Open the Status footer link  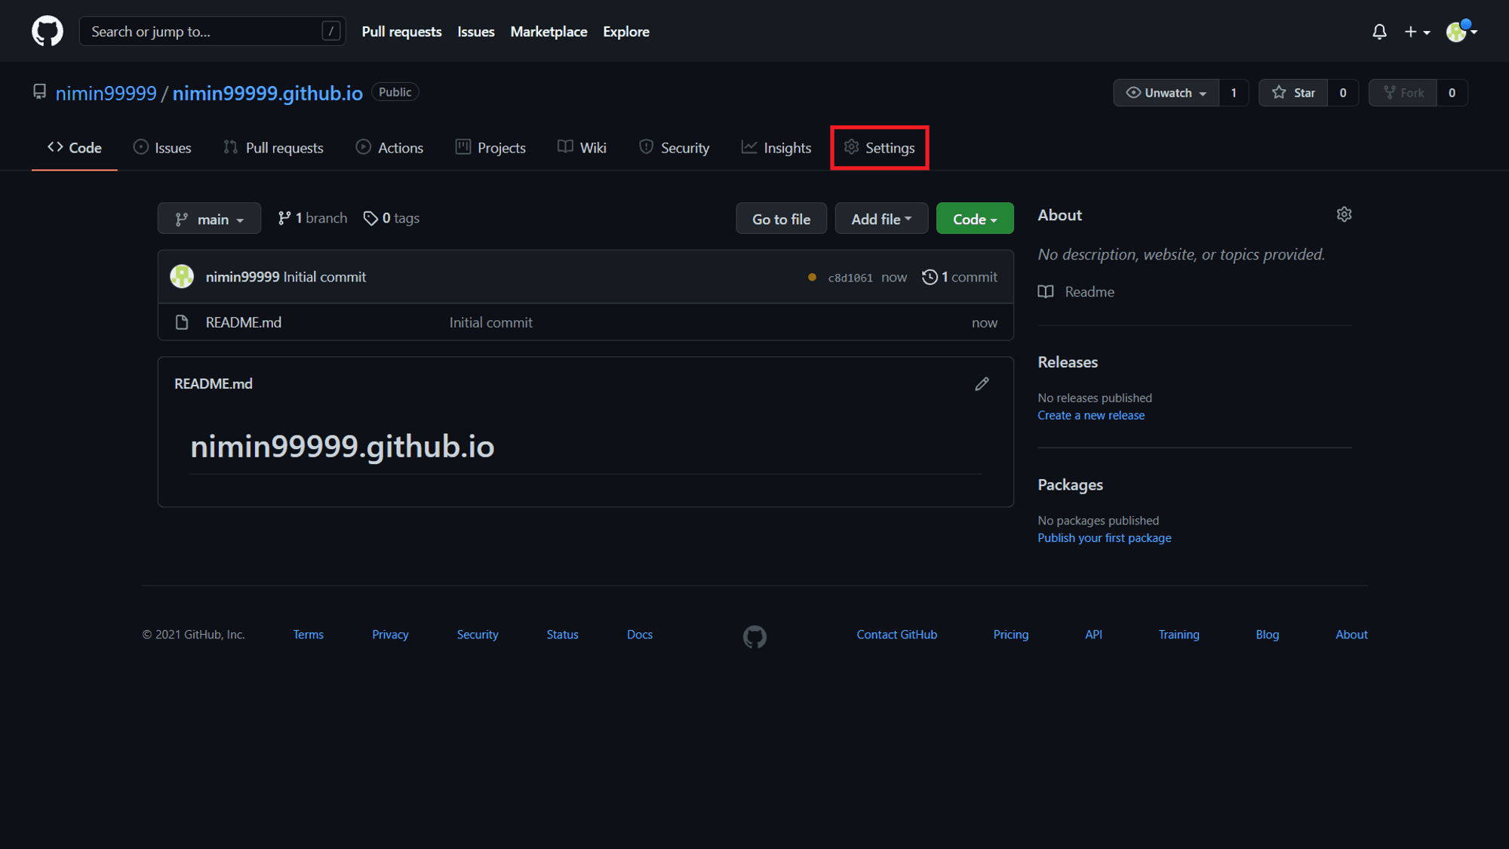pyautogui.click(x=562, y=635)
